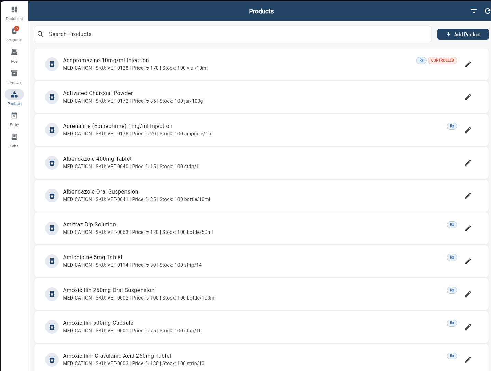
Task: Edit Amoxicillin 500mg Capsule
Action: [x=468, y=327]
